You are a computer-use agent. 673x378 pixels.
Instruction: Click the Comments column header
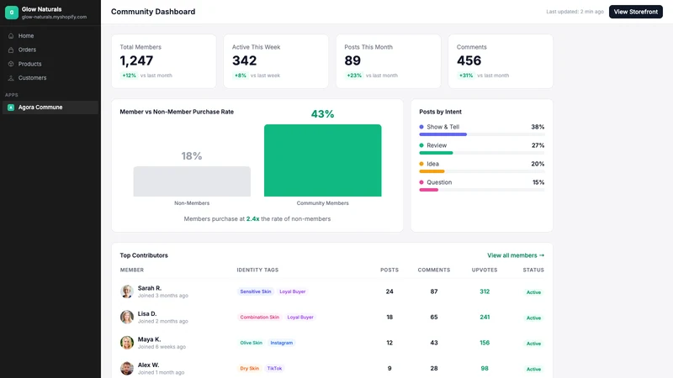click(x=434, y=270)
